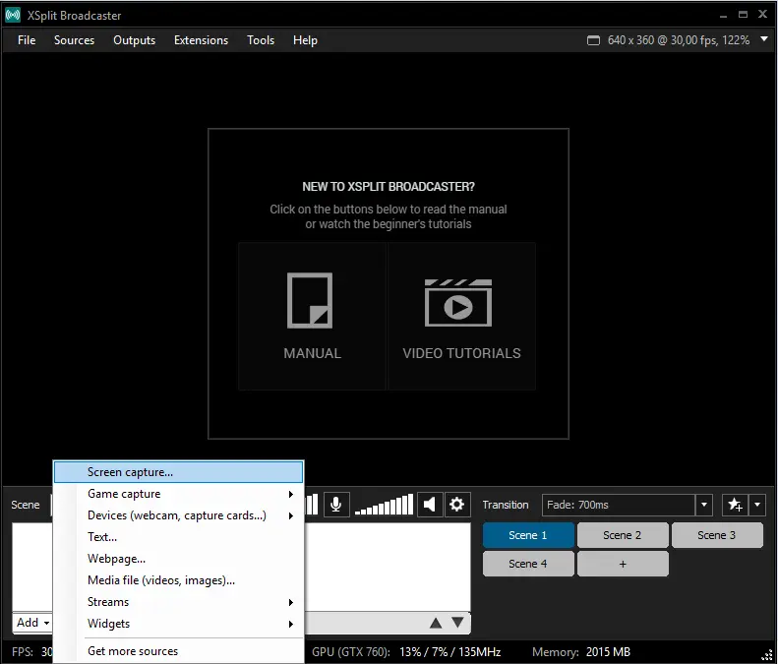Image resolution: width=778 pixels, height=664 pixels.
Task: Choose Webpage source option
Action: [116, 559]
